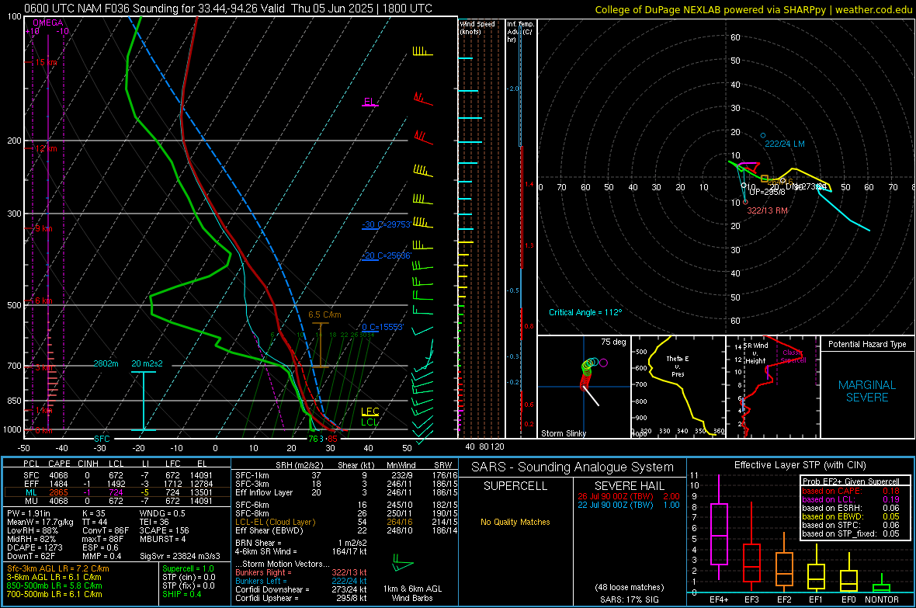
Task: Click the Wind Speed (knots) panel header
Action: [477, 28]
